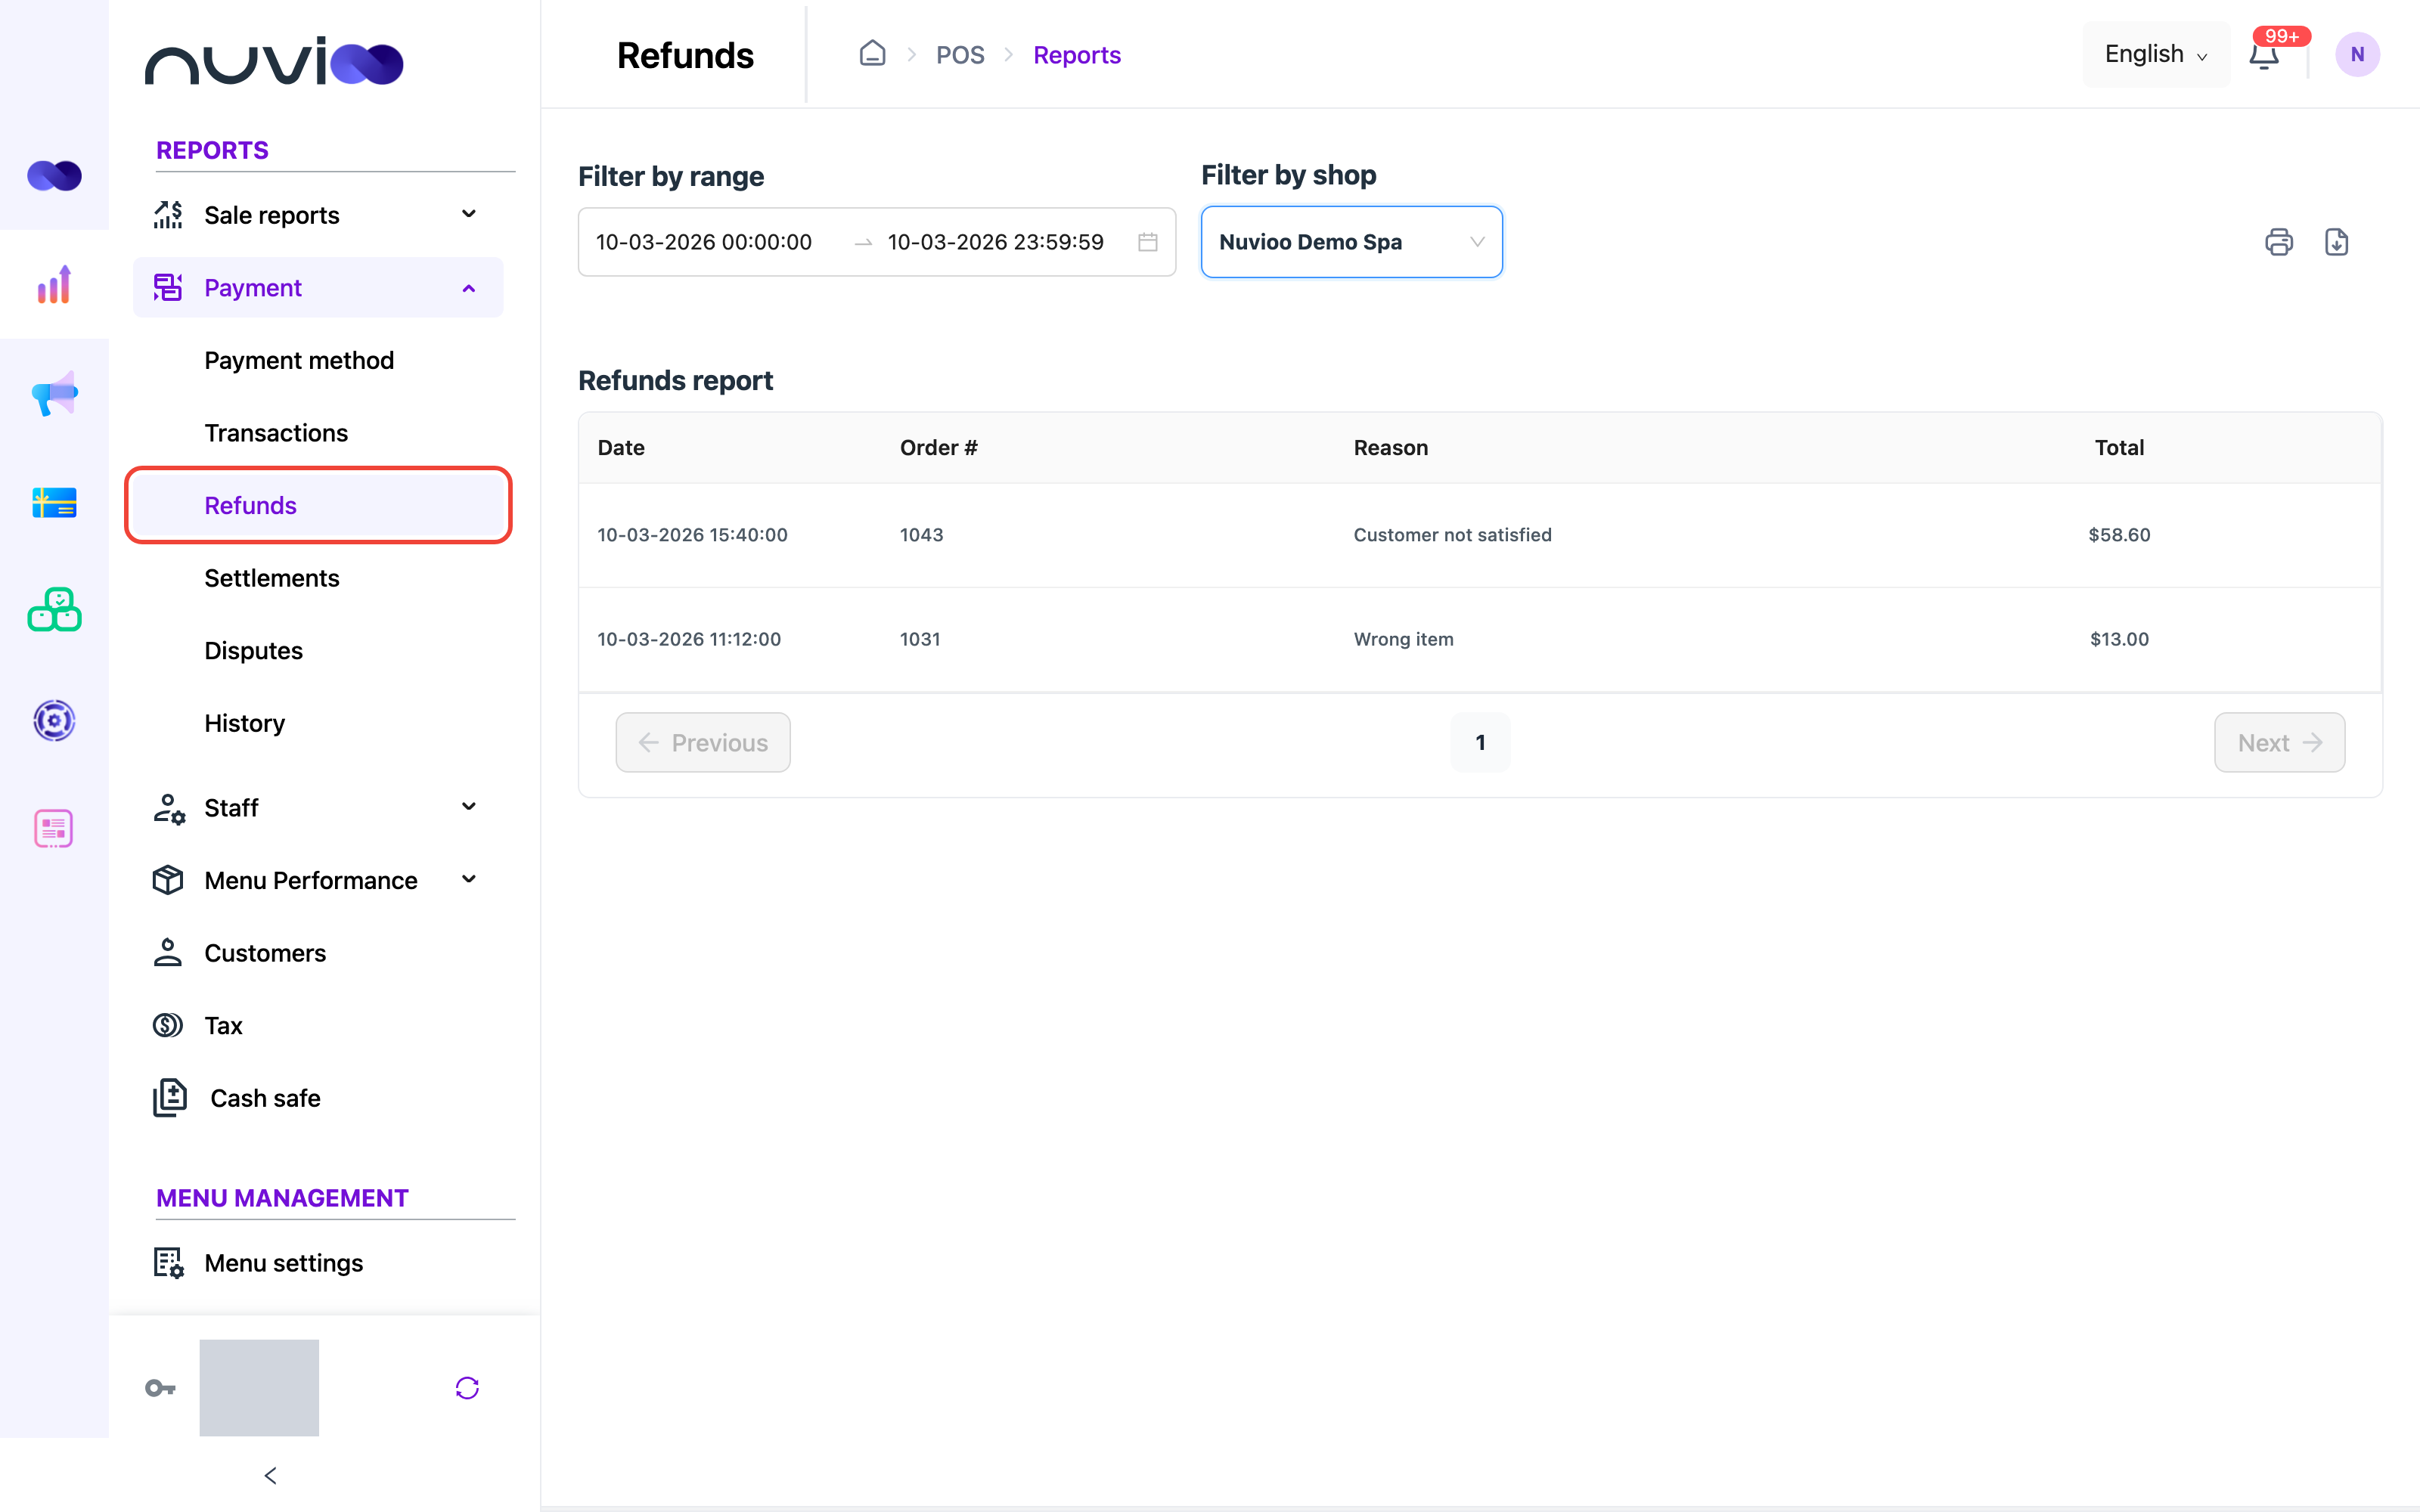Open the pink document rail icon

click(x=54, y=828)
